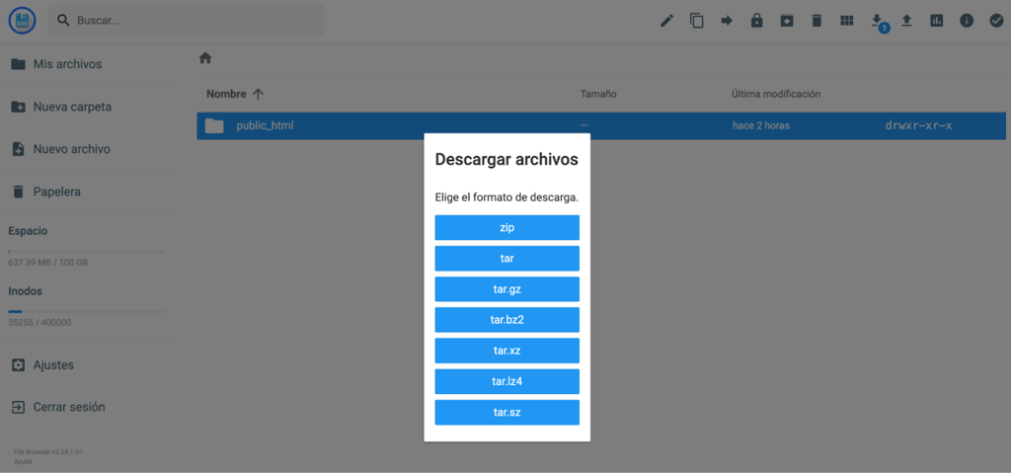This screenshot has width=1011, height=473.
Task: Open Mis archivos in sidebar
Action: coord(67,64)
